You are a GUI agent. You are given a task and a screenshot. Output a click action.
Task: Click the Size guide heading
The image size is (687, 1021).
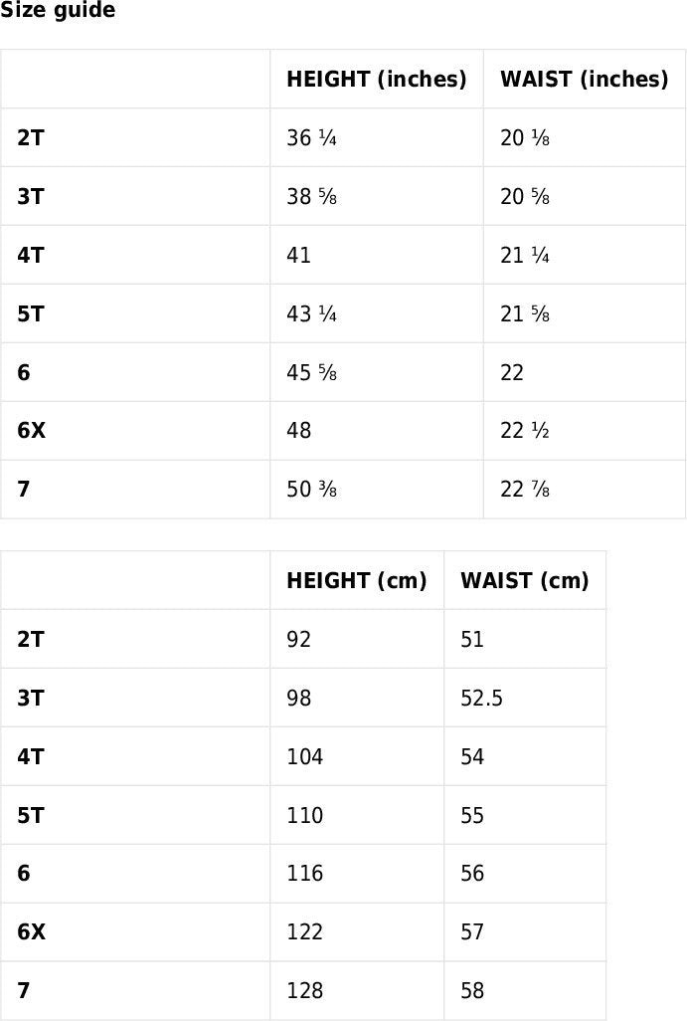58,11
